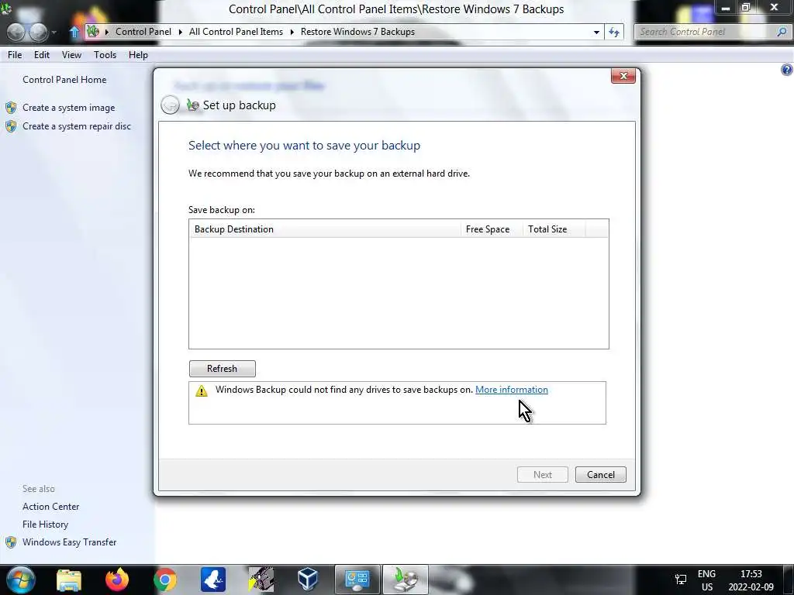Click the ENG US language indicator
This screenshot has width=794, height=595.
click(706, 580)
